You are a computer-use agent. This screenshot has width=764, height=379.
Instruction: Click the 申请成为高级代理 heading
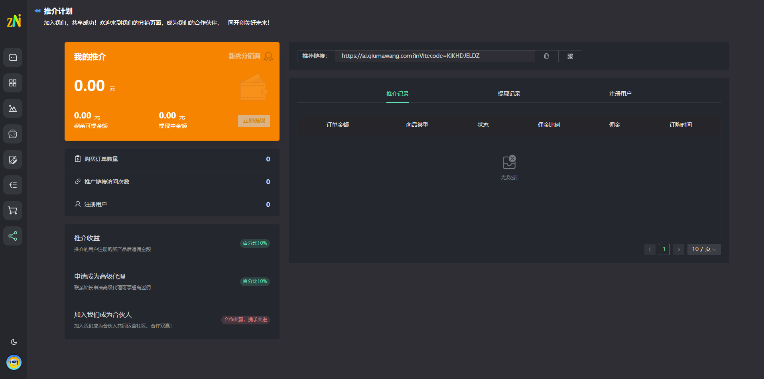point(100,276)
